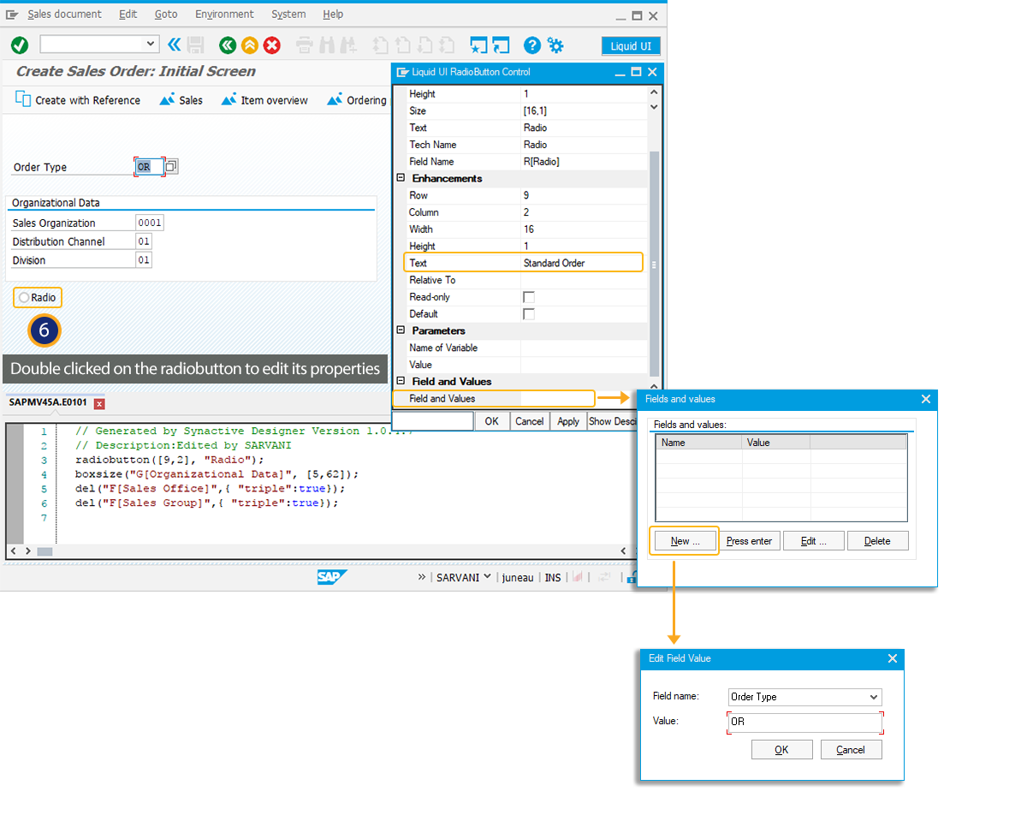Image resolution: width=1027 pixels, height=827 pixels.
Task: Open the command field dropdown
Action: [151, 44]
